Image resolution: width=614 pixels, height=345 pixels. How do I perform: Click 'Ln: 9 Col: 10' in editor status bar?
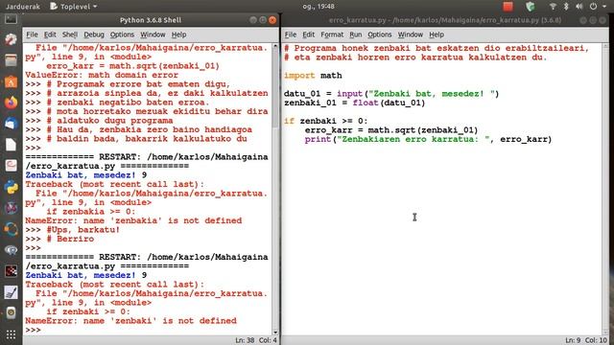click(x=586, y=340)
